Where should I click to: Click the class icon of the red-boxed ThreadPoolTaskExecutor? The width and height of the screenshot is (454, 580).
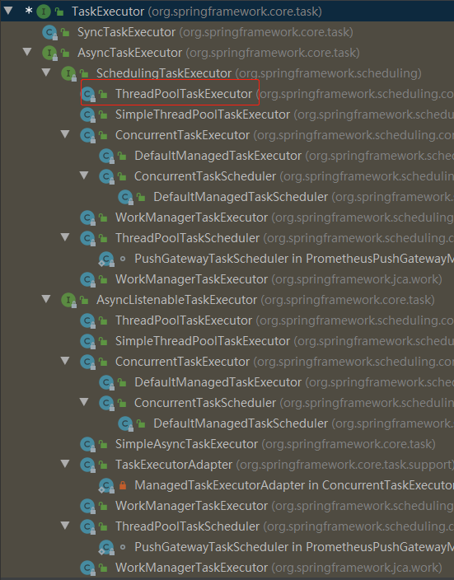click(x=87, y=94)
